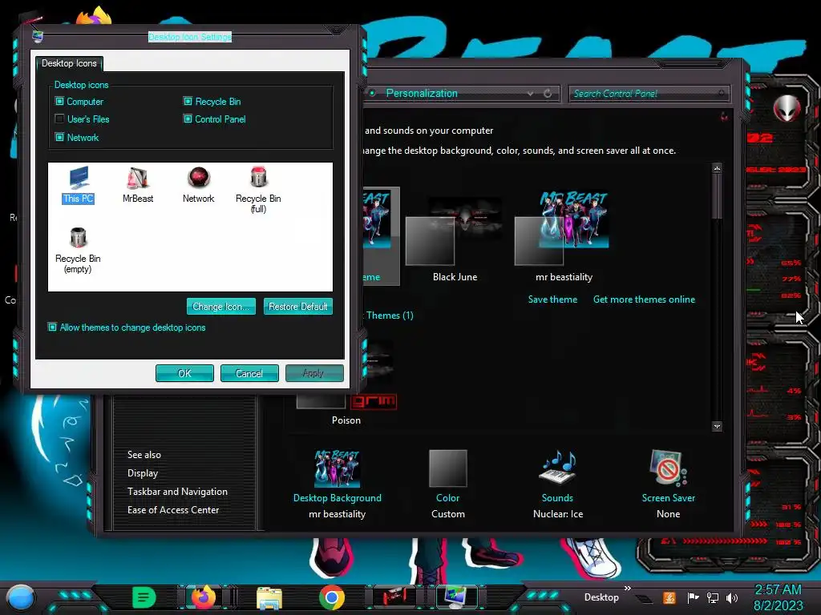Click the Java tray icon
Image resolution: width=821 pixels, height=615 pixels.
pyautogui.click(x=669, y=597)
